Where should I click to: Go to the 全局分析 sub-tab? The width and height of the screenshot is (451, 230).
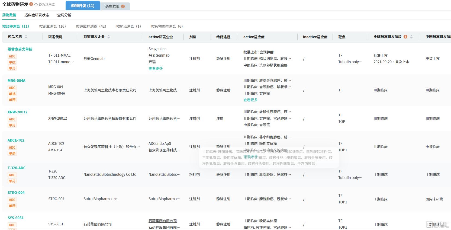click(64, 15)
